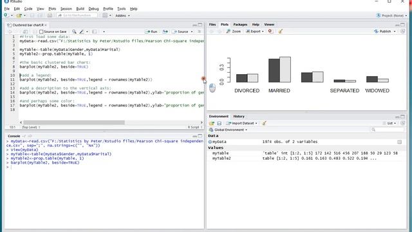This screenshot has width=412, height=232.
Task: Click the myTable value row
Action: [x=306, y=153]
